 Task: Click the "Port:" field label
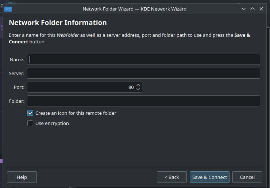19,87
